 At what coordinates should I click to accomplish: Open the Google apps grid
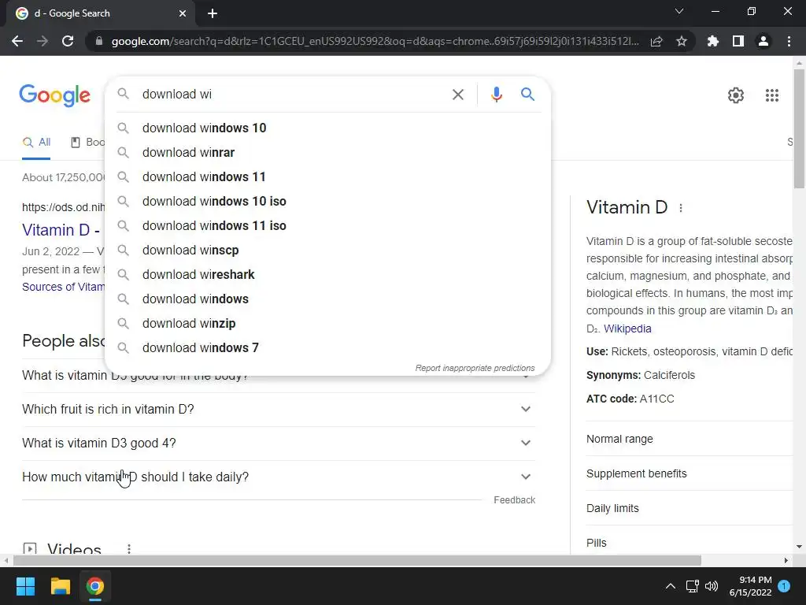[x=772, y=95]
